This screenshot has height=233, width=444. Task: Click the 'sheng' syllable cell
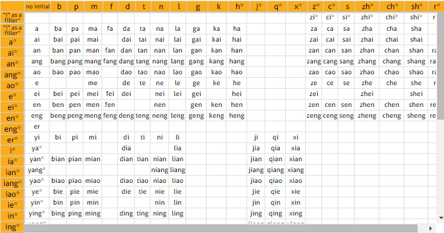416,116
